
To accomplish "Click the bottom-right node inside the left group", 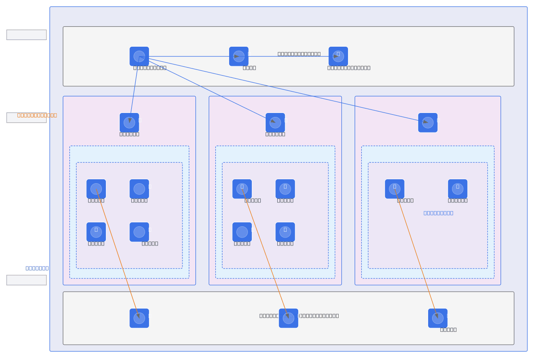I will click(x=139, y=232).
